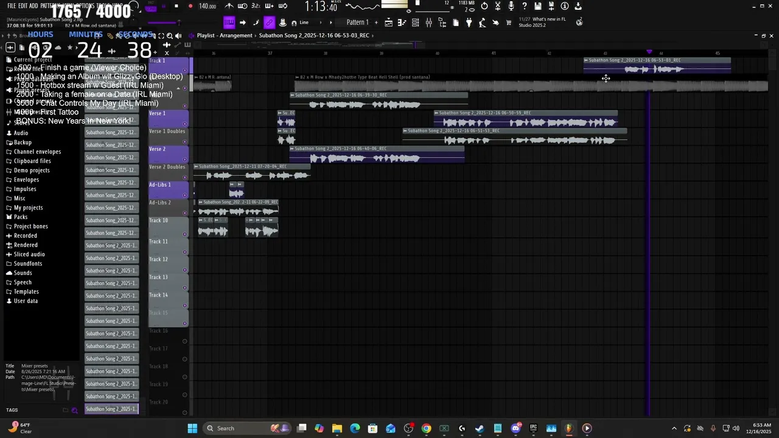
Task: Click the red Record button
Action: pyautogui.click(x=190, y=6)
